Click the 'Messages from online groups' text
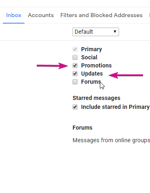150x193 pixels. pos(111,140)
